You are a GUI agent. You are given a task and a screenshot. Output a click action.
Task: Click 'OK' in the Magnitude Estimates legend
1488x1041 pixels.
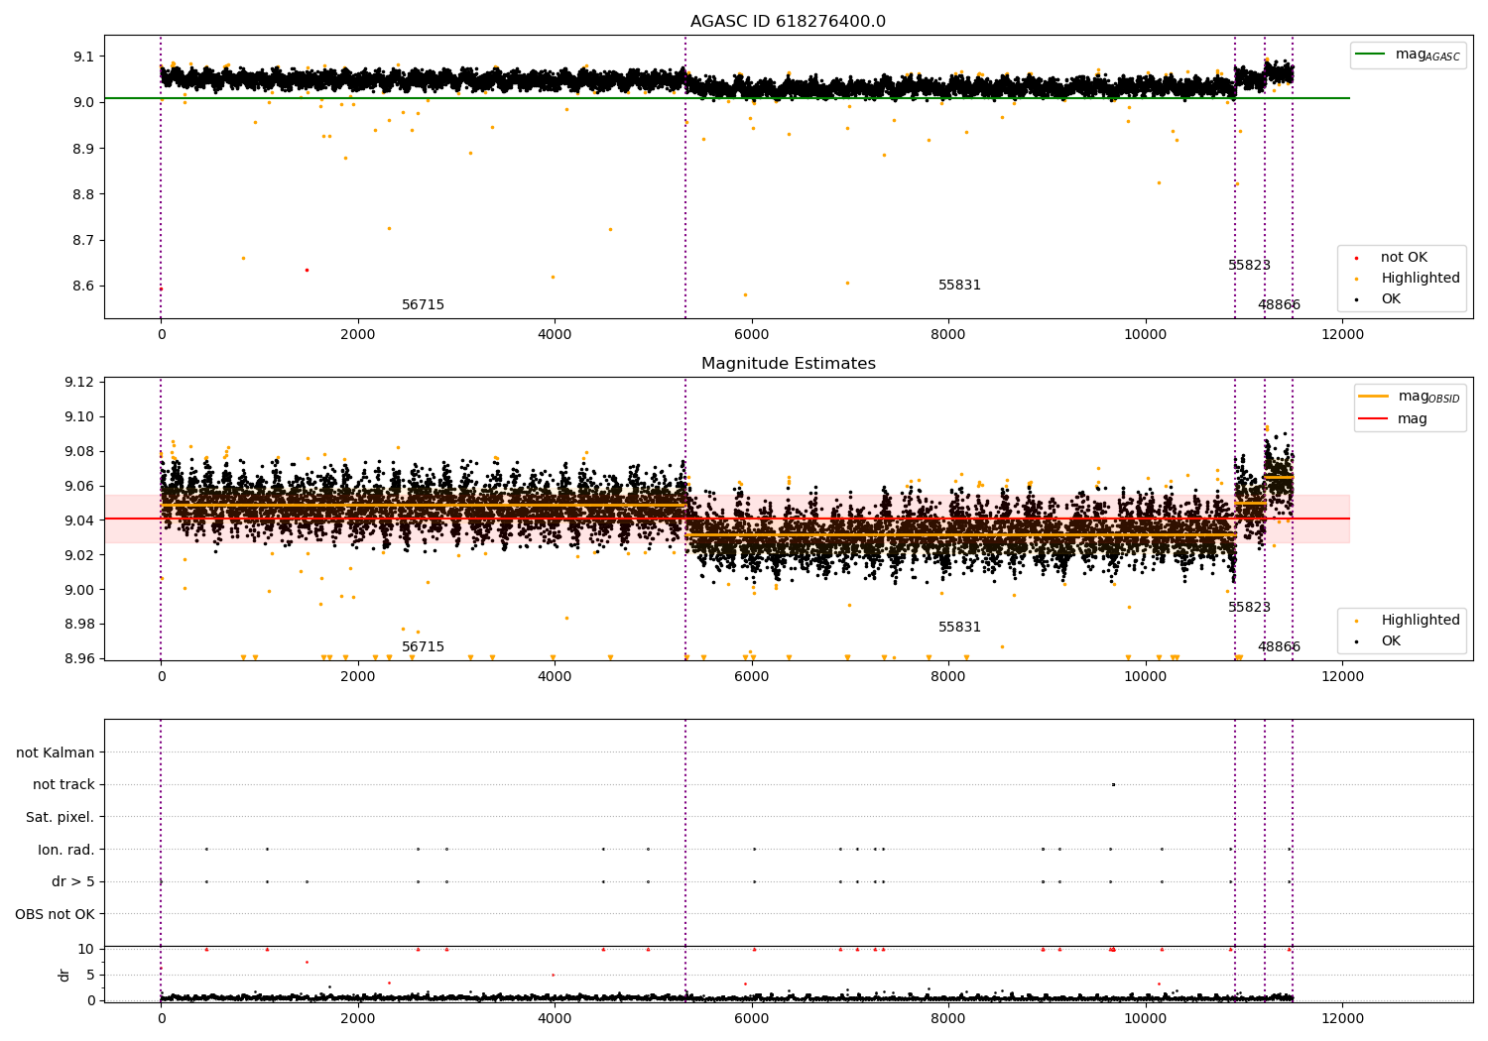1391,641
